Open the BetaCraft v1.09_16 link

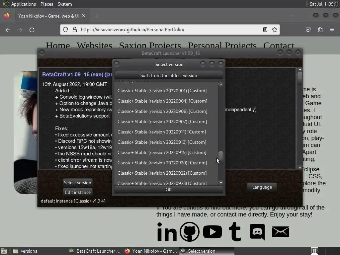click(x=66, y=74)
